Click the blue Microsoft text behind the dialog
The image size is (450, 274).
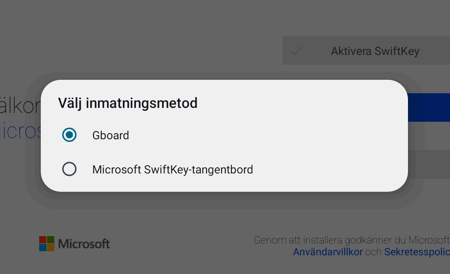coord(20,130)
